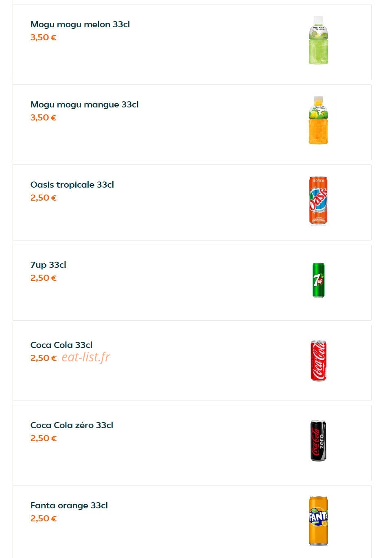Click the Coca Cola zéro 33cl title
Viewport: 381px width, 558px height.
(72, 425)
